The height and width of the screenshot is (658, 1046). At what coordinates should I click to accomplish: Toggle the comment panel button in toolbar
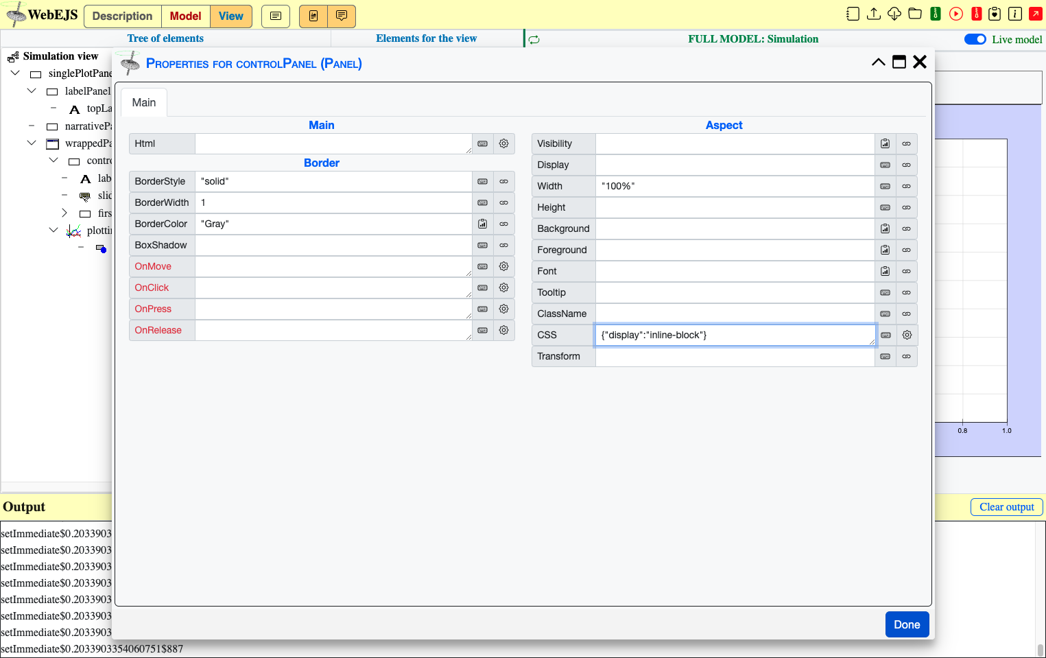point(342,16)
